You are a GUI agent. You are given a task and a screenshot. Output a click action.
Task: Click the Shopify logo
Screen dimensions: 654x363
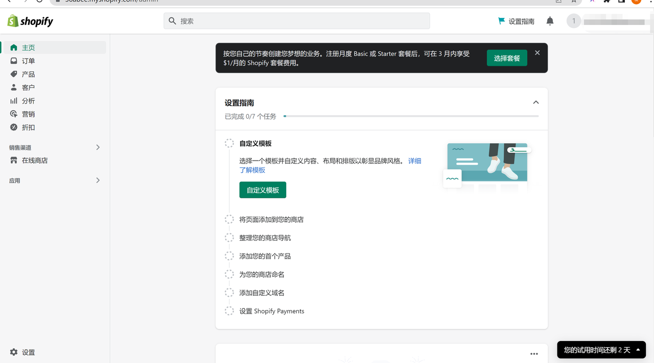(x=30, y=21)
